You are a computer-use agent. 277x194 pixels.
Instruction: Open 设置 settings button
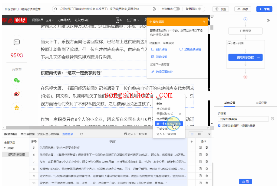[x=221, y=9]
